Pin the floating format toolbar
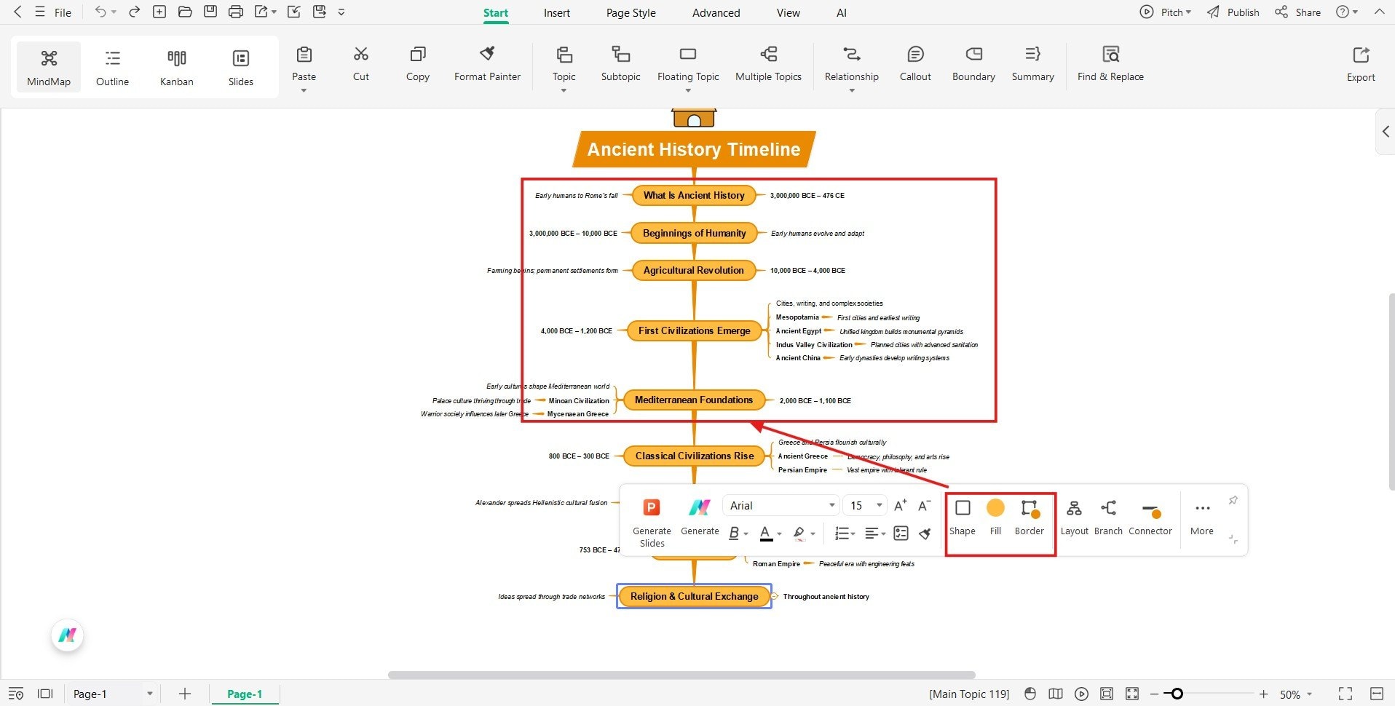Viewport: 1395px width, 706px height. pyautogui.click(x=1233, y=499)
